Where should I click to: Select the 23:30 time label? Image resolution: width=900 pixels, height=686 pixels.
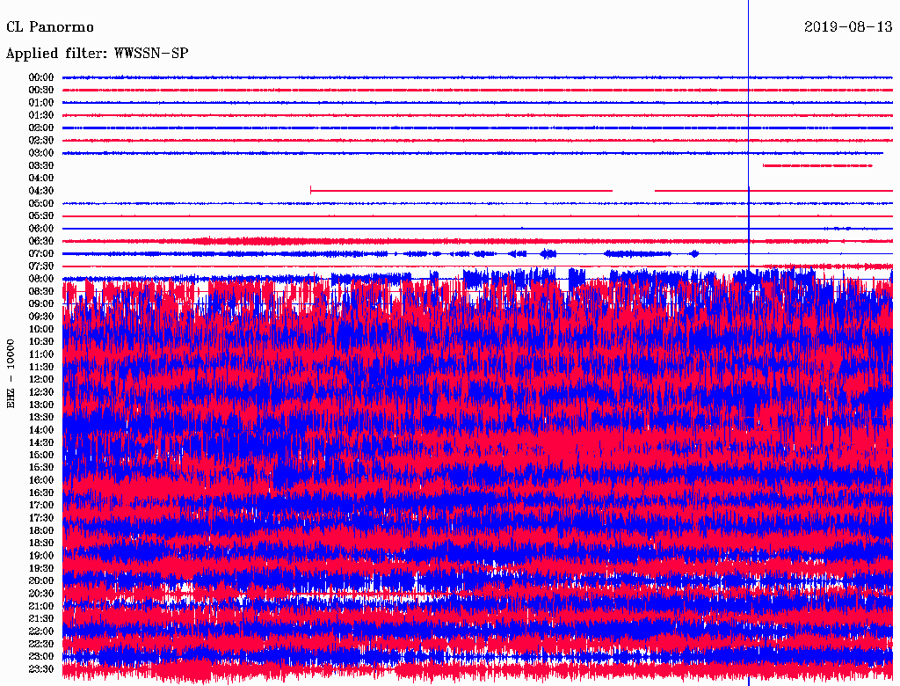click(41, 669)
